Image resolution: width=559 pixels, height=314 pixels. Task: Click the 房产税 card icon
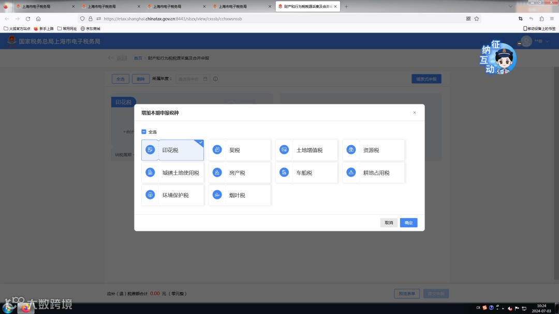click(x=217, y=172)
